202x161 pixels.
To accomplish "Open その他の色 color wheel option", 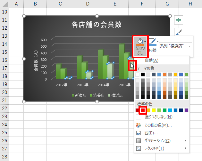I will 162,125.
